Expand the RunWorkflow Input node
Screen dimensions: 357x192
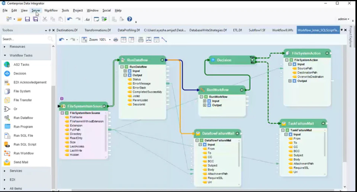[205, 101]
